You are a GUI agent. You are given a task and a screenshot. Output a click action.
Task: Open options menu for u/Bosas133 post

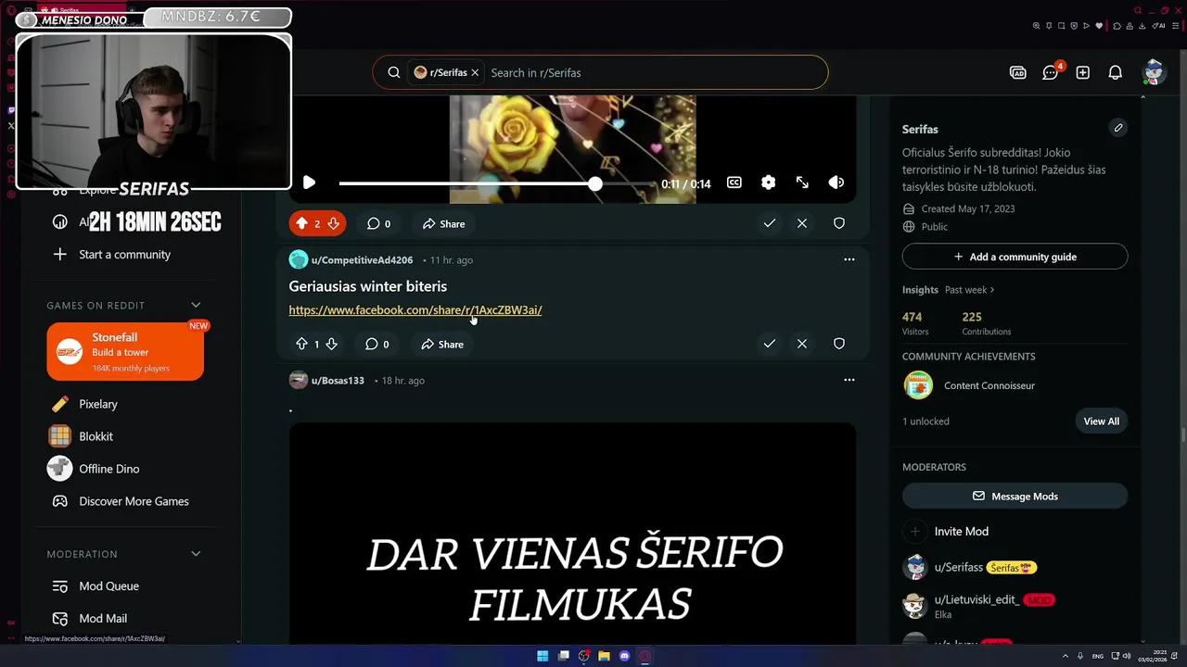click(x=849, y=380)
